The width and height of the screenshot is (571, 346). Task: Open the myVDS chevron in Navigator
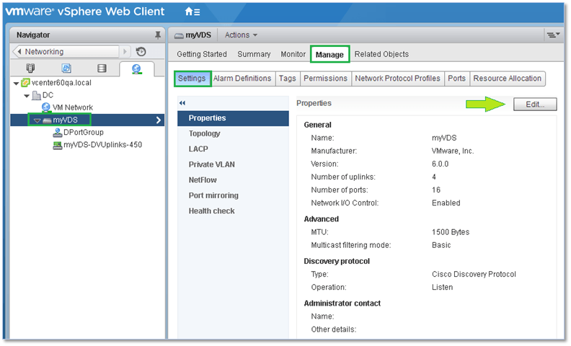[159, 120]
